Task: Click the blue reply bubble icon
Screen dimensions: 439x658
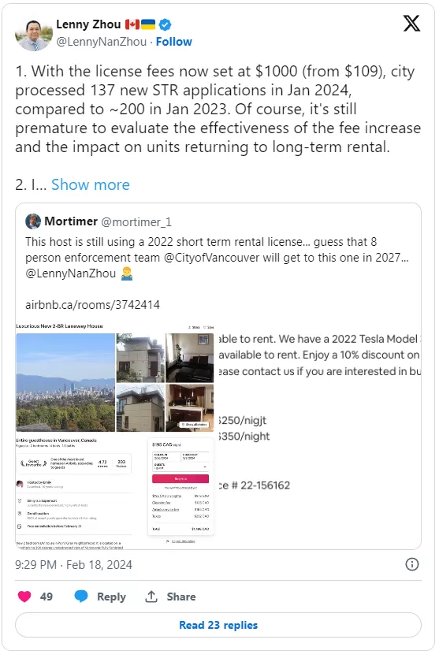Action: point(81,597)
